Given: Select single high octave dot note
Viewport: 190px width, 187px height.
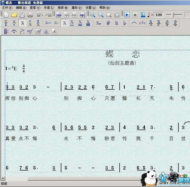Looking at the screenshot, I should coord(30,23).
